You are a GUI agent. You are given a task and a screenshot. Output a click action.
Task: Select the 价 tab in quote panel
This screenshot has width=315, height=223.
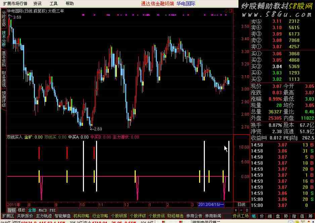click(x=262, y=216)
